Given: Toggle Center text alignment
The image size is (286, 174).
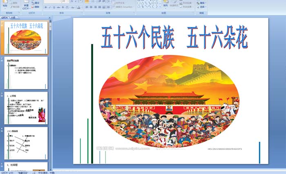Looking at the screenshot, I should pos(91,7).
